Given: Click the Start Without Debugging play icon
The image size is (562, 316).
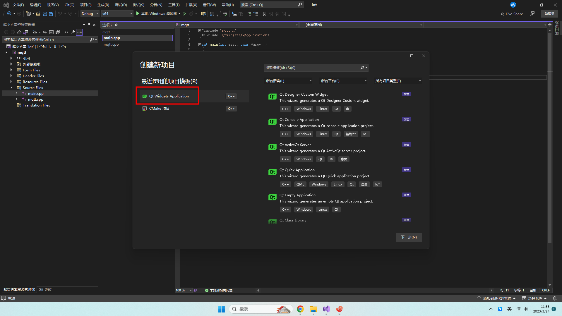Looking at the screenshot, I should 184,14.
